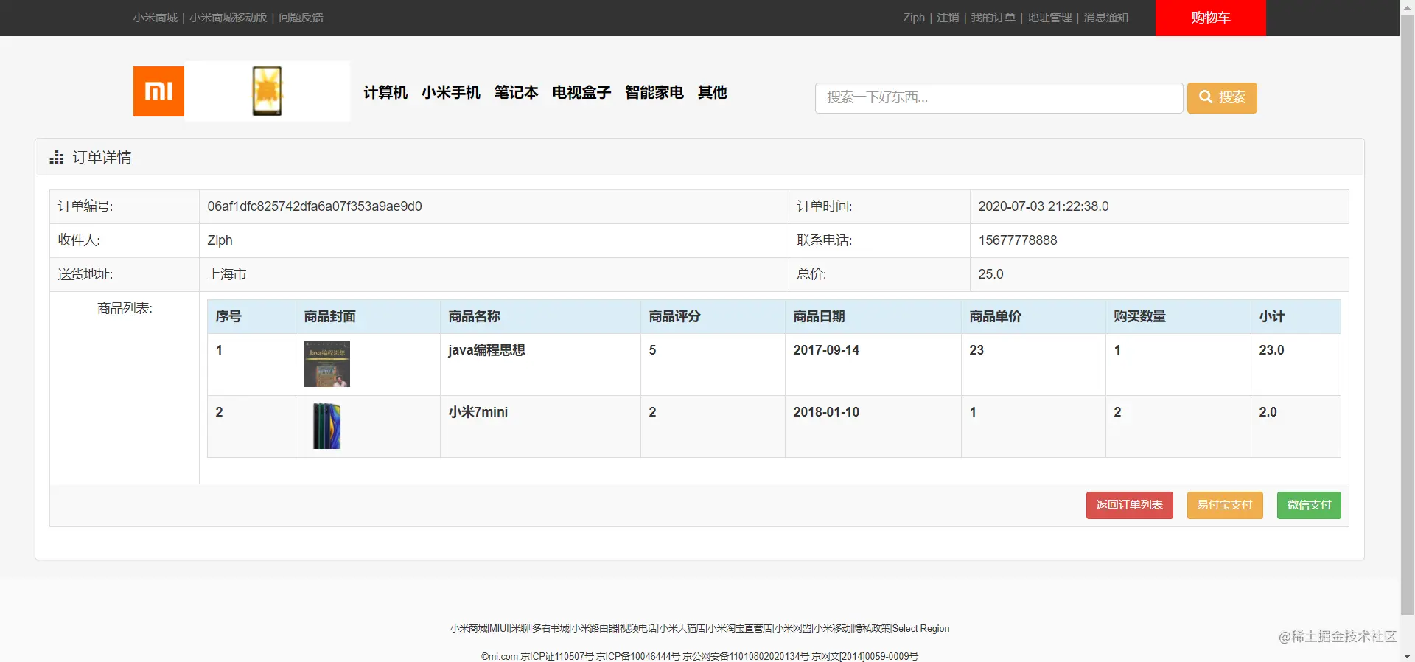The image size is (1415, 662).
Task: Browse the 智能家电 category
Action: (654, 92)
